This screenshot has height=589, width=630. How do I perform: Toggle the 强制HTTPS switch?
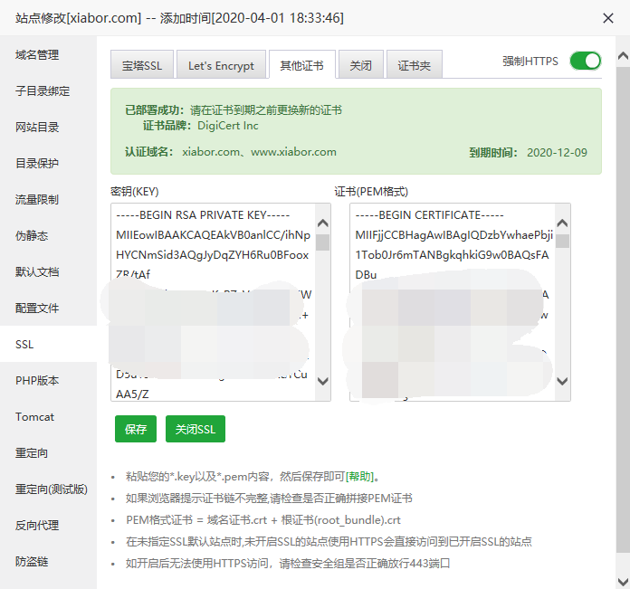tap(586, 61)
